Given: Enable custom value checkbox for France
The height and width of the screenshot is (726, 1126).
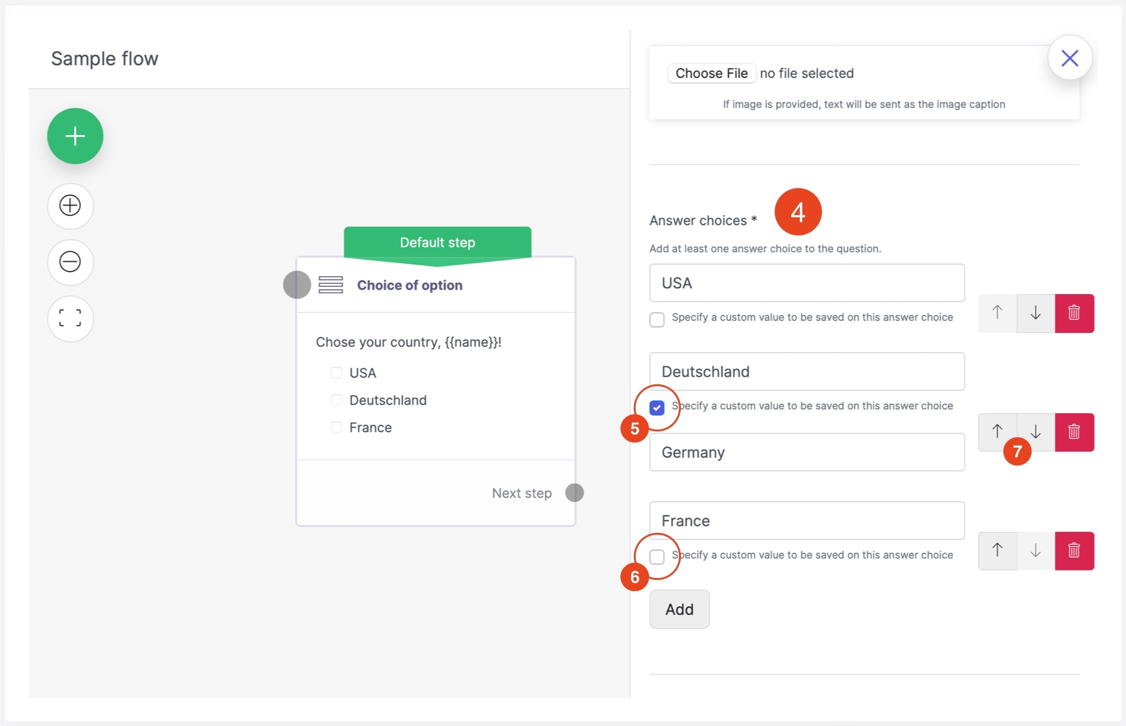Looking at the screenshot, I should click(657, 556).
